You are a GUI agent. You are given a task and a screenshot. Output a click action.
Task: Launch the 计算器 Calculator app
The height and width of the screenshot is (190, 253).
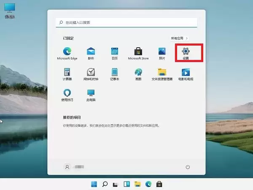pyautogui.click(x=67, y=74)
